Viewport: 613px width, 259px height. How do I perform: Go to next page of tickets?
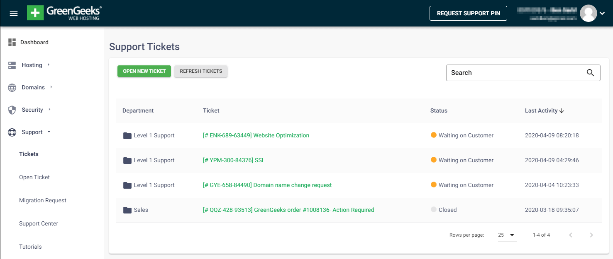(591, 235)
